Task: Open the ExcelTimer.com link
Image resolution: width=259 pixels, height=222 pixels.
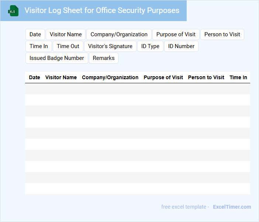Action: (232, 207)
